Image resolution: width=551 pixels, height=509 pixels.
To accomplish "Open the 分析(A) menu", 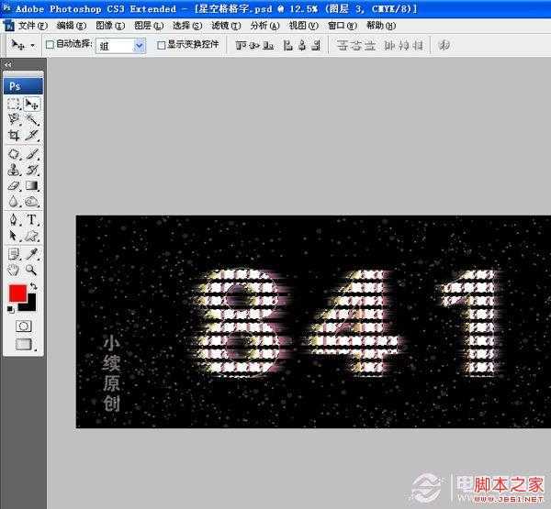I will [265, 26].
